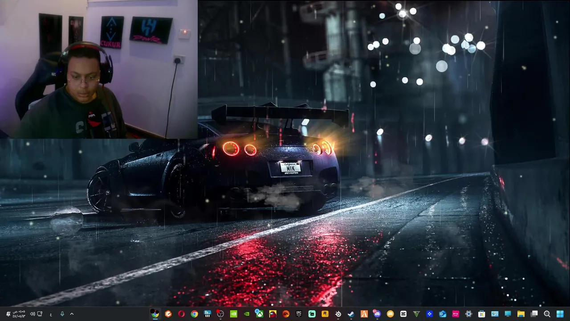Viewport: 570px width, 321px height.
Task: Open taskbar Search
Action: pyautogui.click(x=547, y=314)
